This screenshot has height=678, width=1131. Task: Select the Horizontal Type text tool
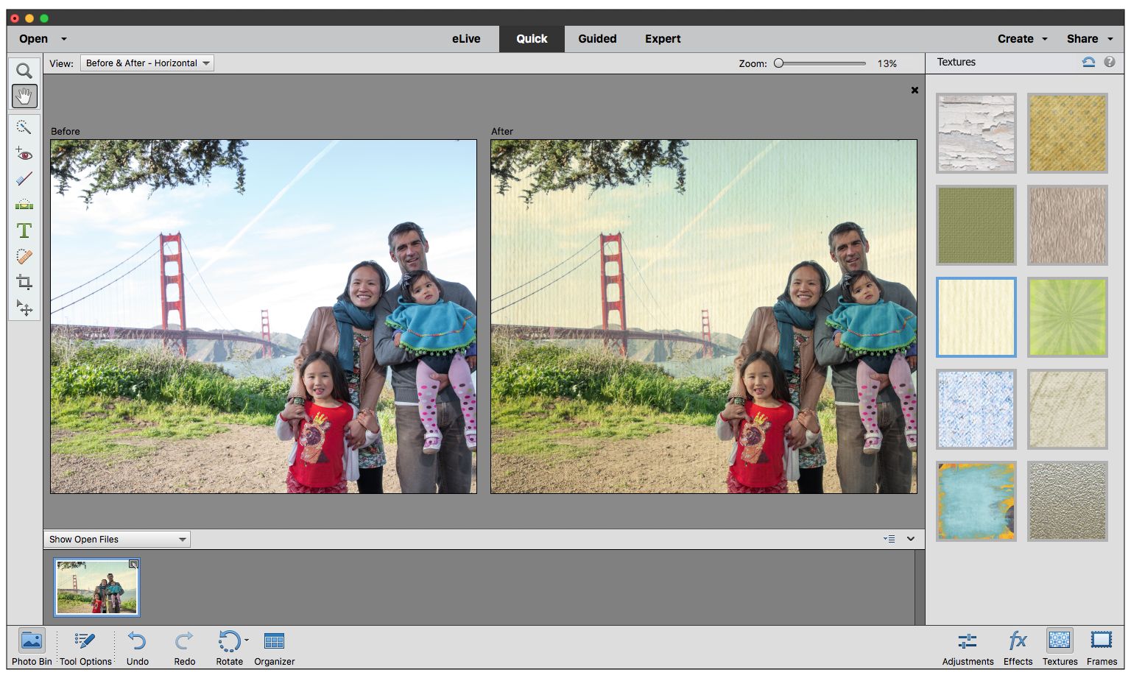tap(24, 230)
